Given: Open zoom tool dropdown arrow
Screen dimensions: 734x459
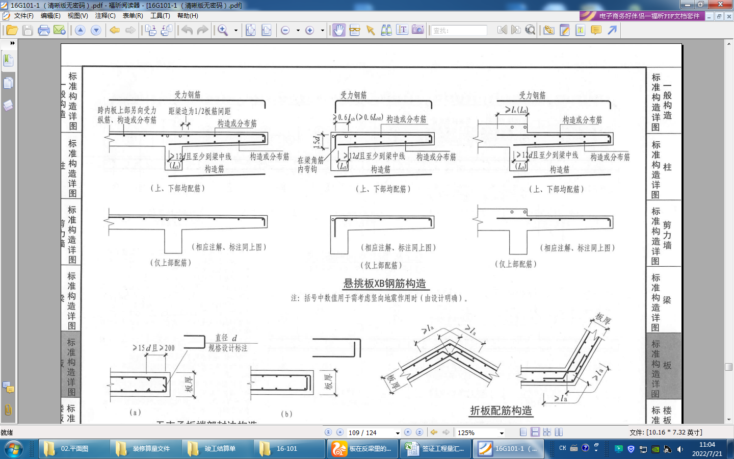Looking at the screenshot, I should coord(235,31).
